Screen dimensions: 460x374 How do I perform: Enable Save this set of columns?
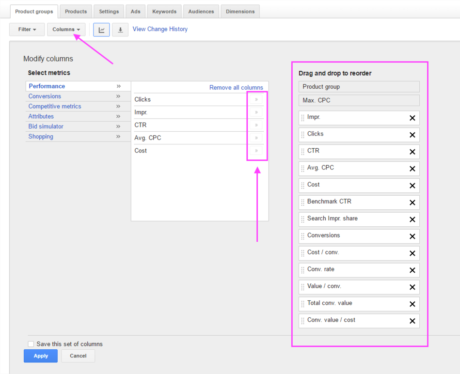tap(31, 344)
